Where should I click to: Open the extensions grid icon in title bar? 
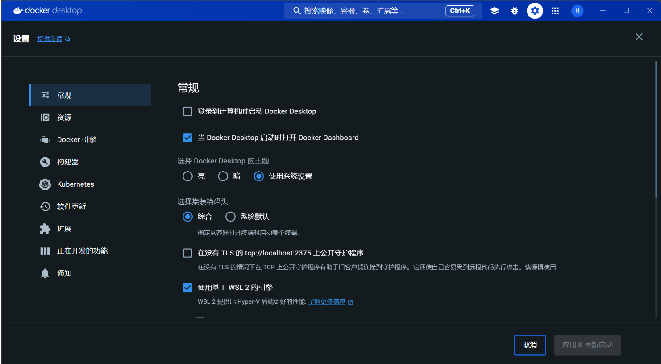point(555,11)
